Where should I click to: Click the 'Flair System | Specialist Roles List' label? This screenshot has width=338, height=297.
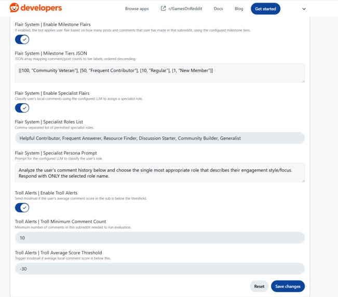click(49, 122)
